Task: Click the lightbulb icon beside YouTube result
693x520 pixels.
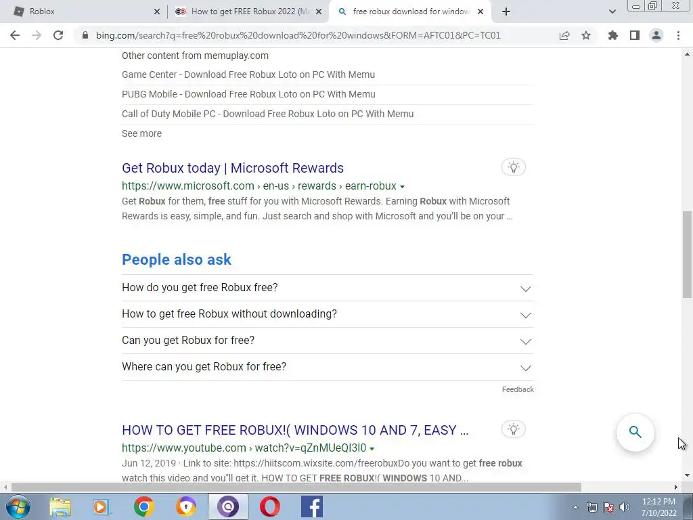Action: 513,429
